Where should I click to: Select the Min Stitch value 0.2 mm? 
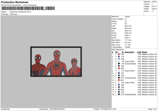coord(127,42)
